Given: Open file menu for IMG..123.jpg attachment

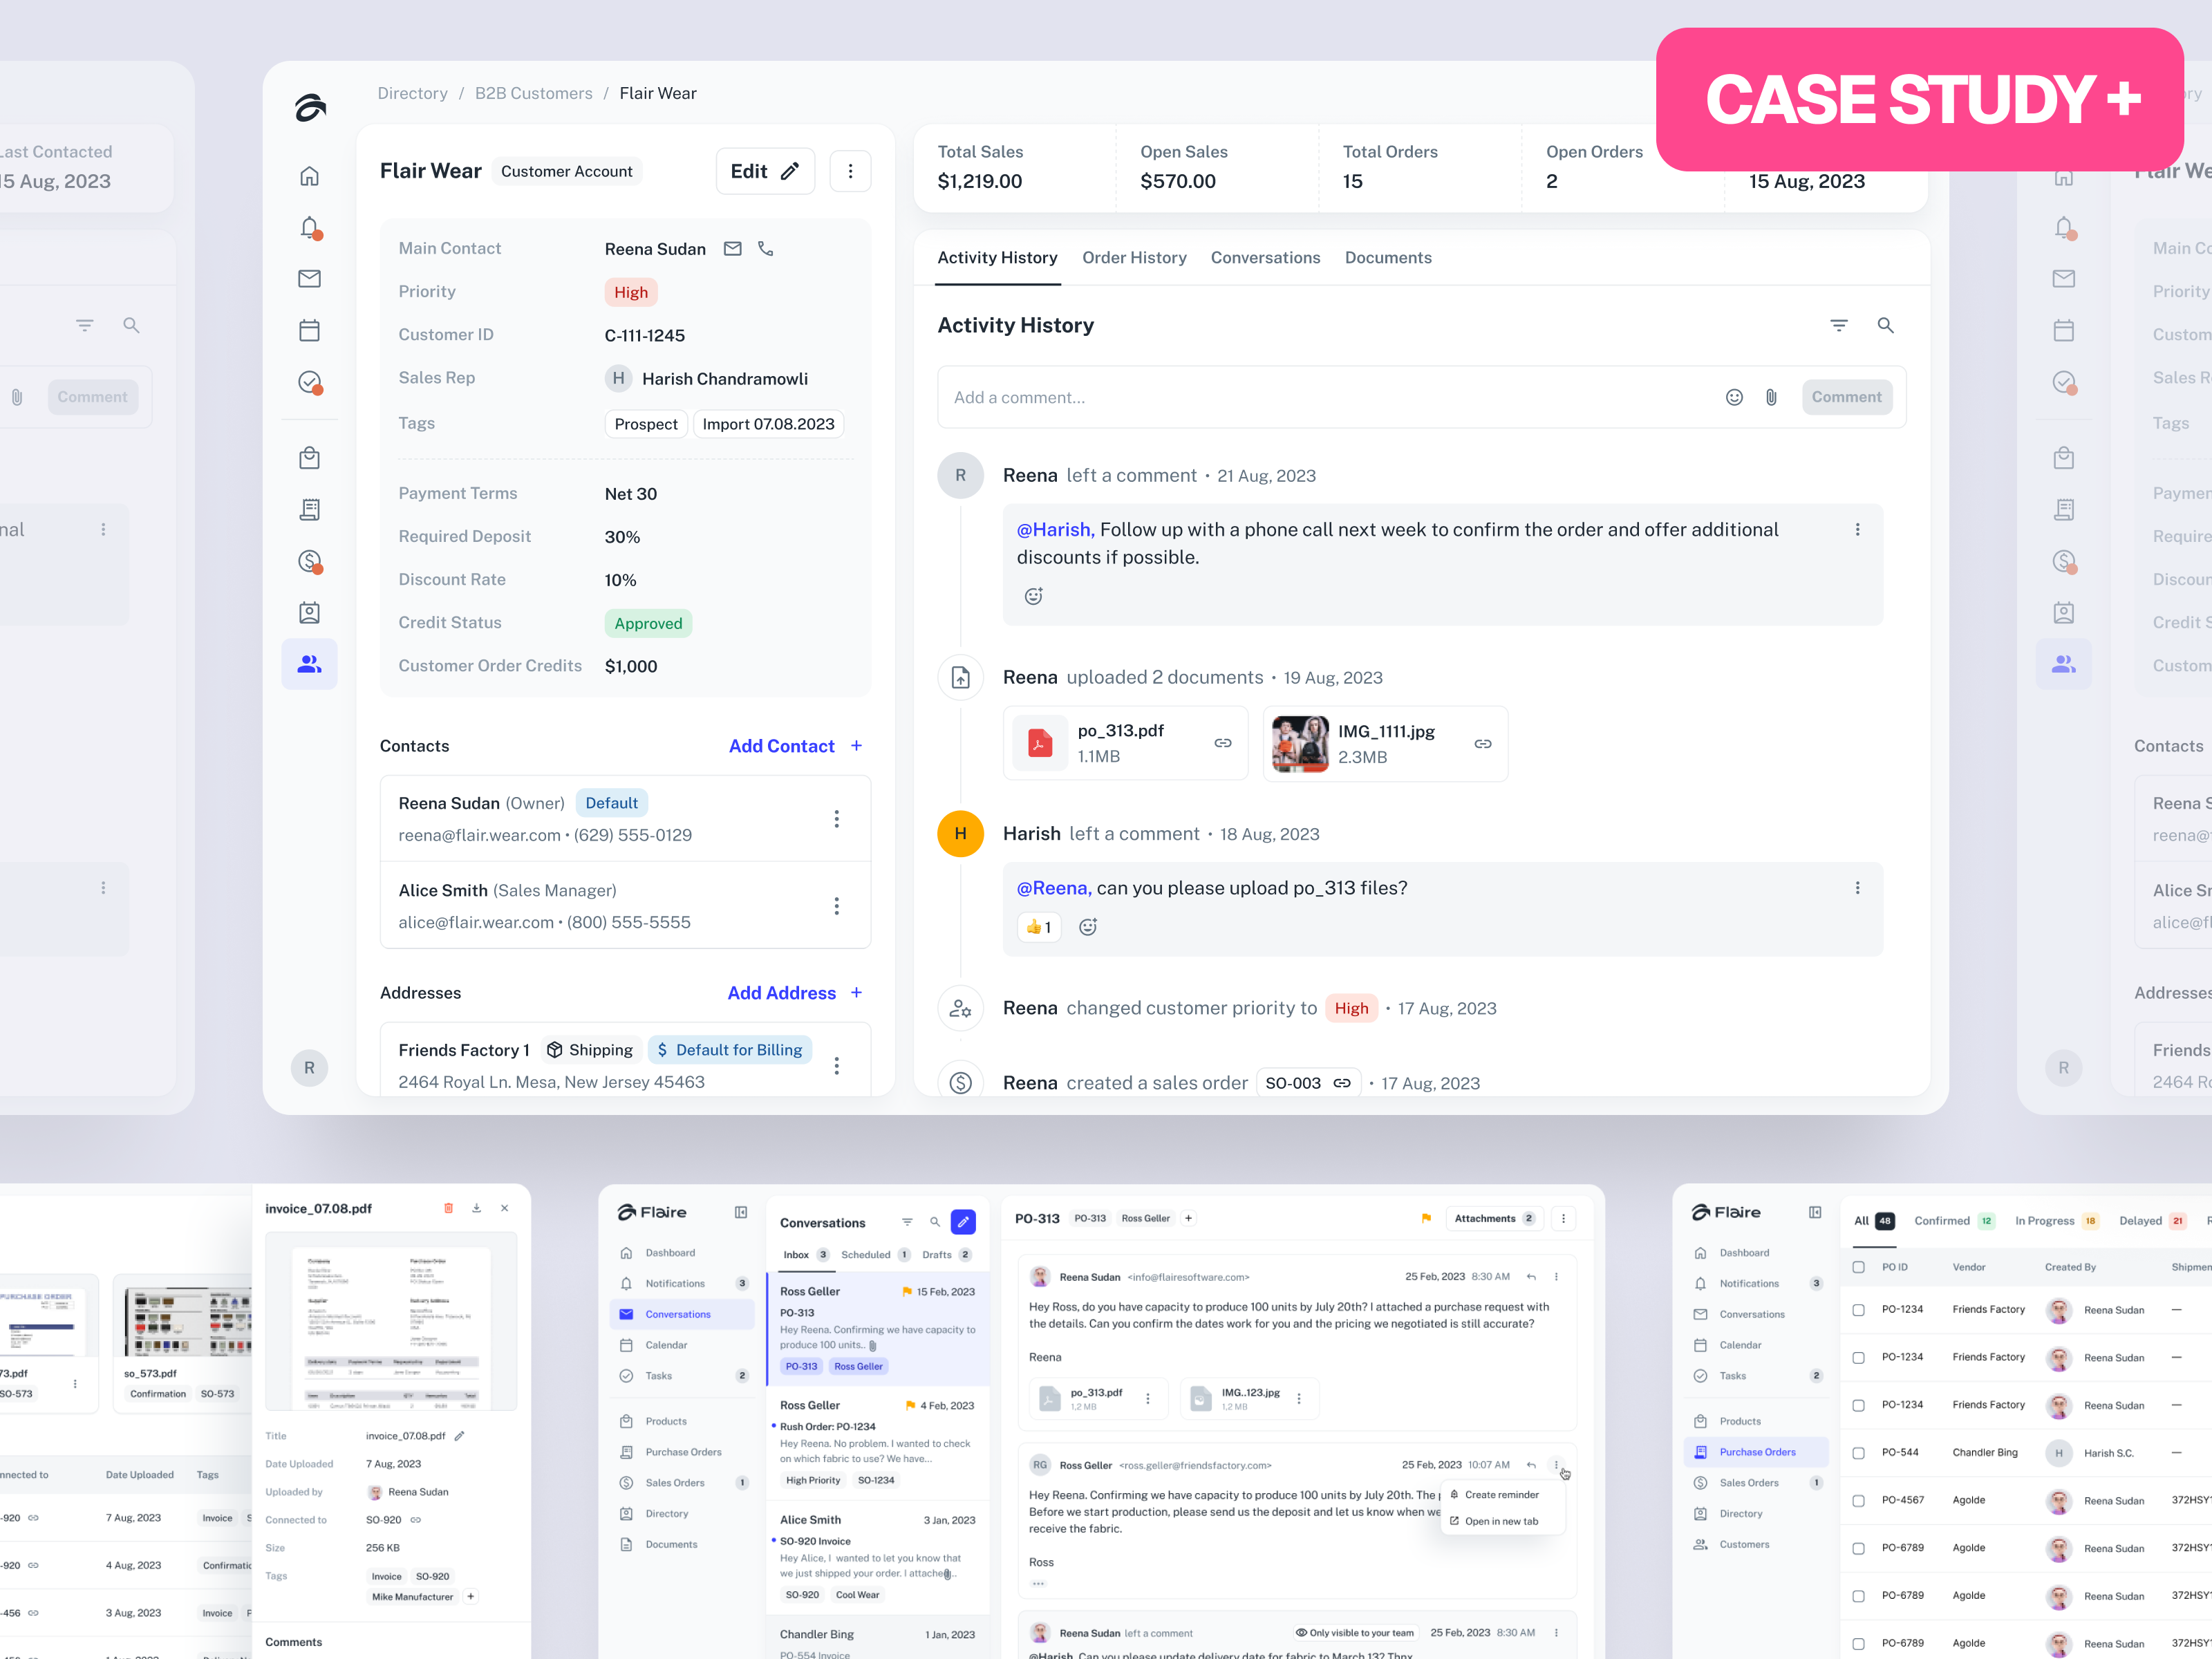Looking at the screenshot, I should tap(1299, 1399).
